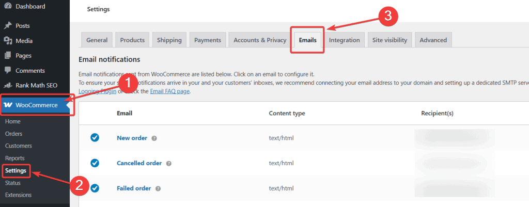The image size is (529, 207).
Task: Open the Payments settings tab
Action: pyautogui.click(x=208, y=40)
